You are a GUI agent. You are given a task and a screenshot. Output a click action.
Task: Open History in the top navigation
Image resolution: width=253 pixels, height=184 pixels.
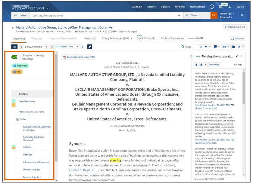tap(151, 7)
